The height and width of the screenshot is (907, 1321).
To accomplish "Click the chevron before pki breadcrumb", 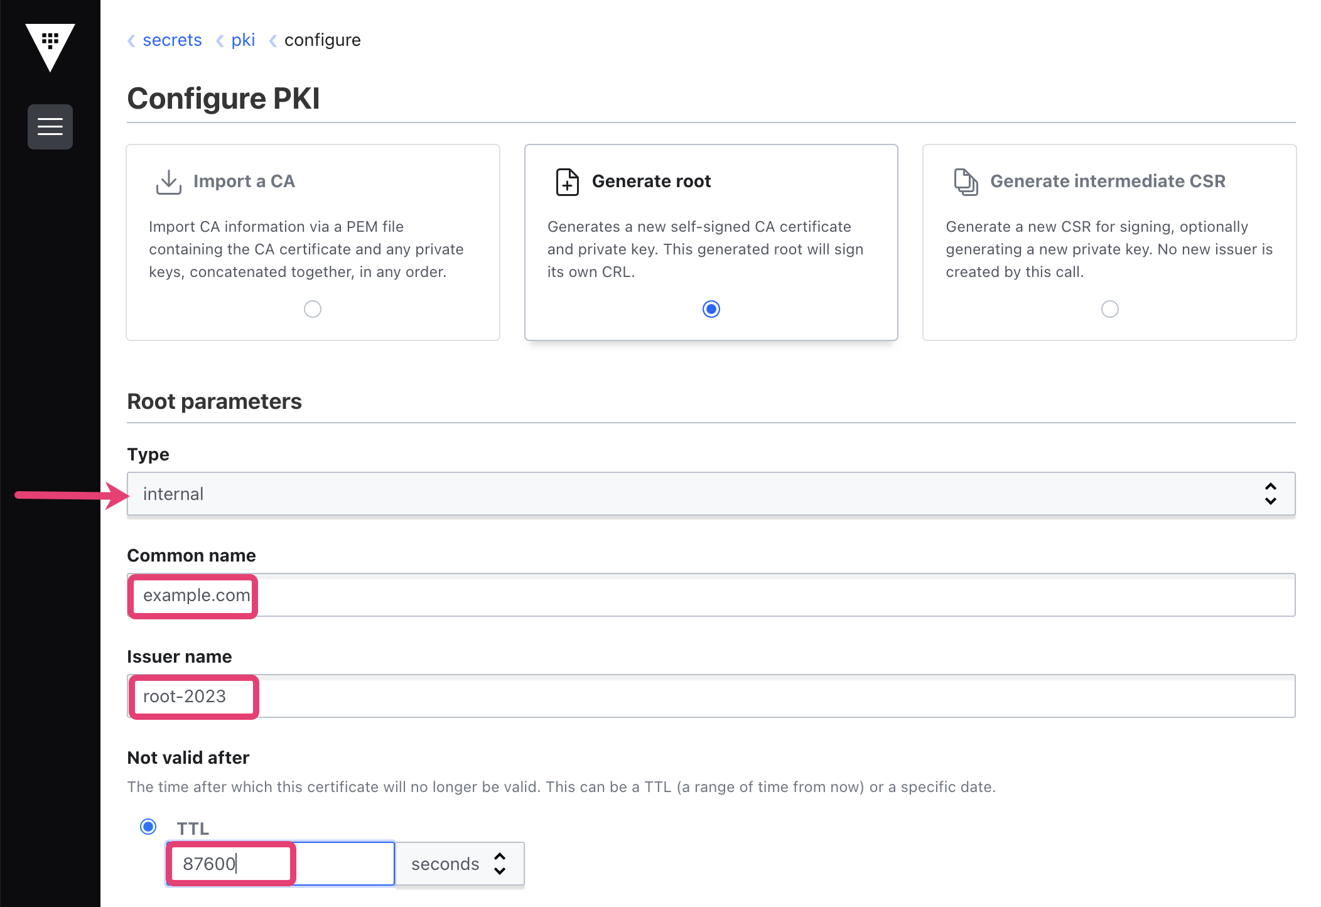I will click(220, 41).
